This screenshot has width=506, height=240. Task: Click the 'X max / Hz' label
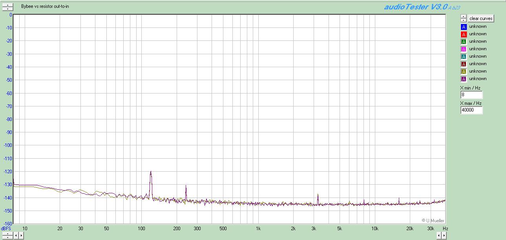471,103
